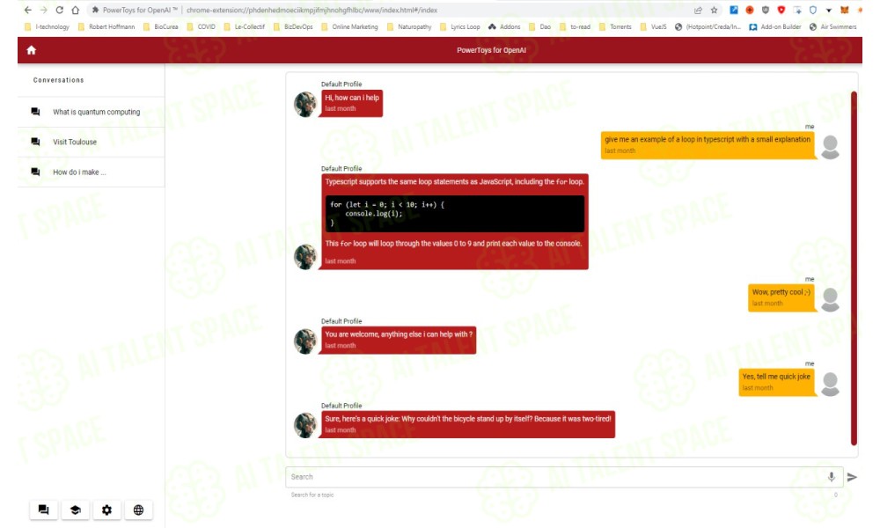The image size is (880, 528).
Task: Open the Addons bookmark
Action: pyautogui.click(x=504, y=27)
